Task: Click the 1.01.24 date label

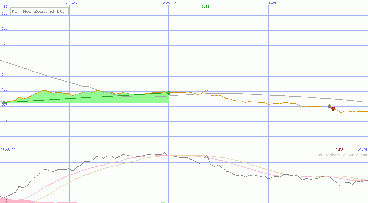Action: [x=269, y=3]
